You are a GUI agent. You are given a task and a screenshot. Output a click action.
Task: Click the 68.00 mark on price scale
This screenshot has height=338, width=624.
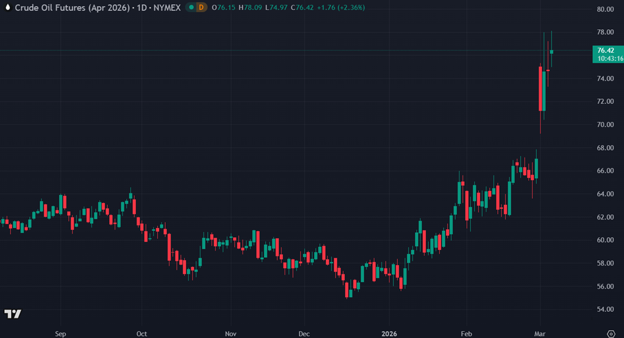pos(605,148)
